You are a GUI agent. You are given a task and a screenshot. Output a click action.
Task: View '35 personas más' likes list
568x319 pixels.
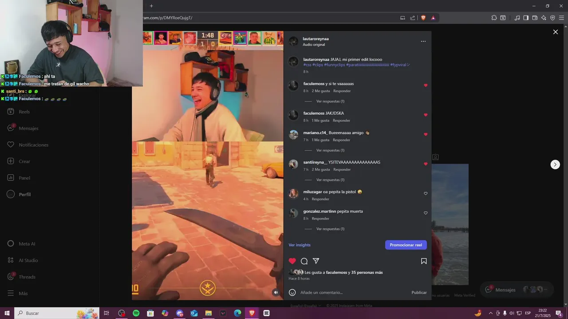pos(367,272)
